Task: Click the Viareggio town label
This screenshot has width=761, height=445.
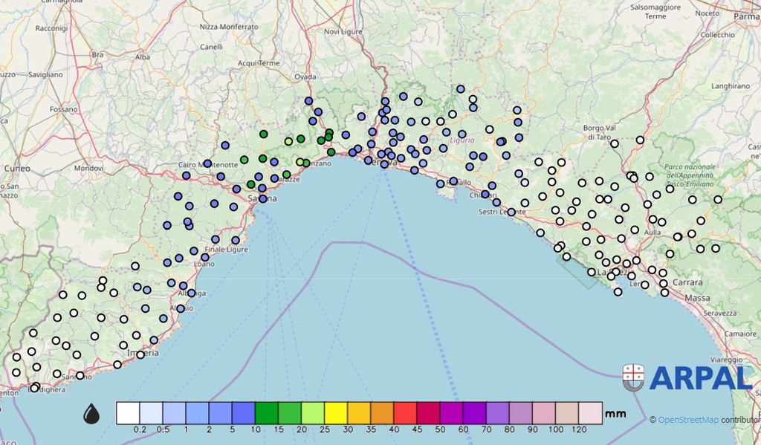Action: point(726,360)
